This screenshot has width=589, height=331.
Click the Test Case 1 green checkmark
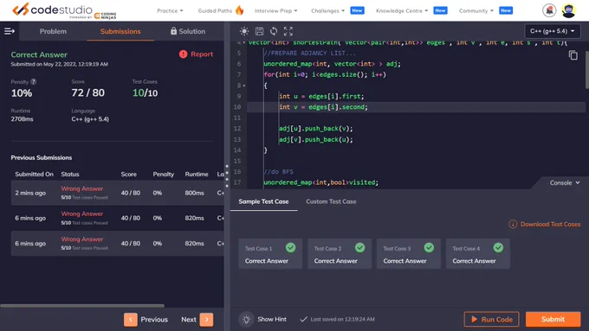[290, 247]
